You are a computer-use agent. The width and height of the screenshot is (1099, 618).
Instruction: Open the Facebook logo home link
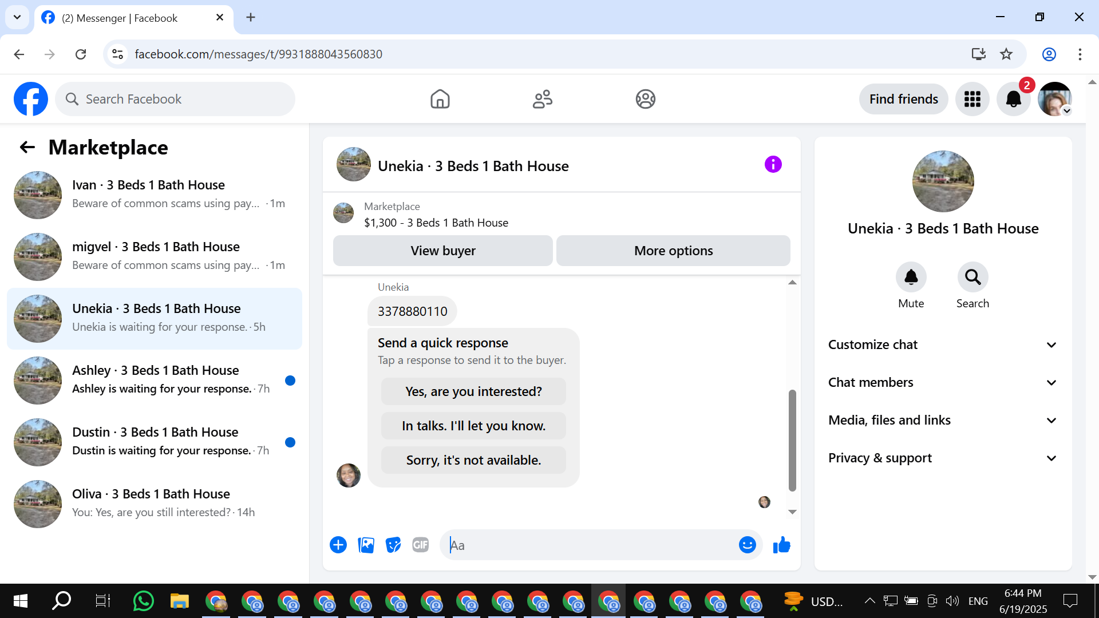[x=31, y=99]
